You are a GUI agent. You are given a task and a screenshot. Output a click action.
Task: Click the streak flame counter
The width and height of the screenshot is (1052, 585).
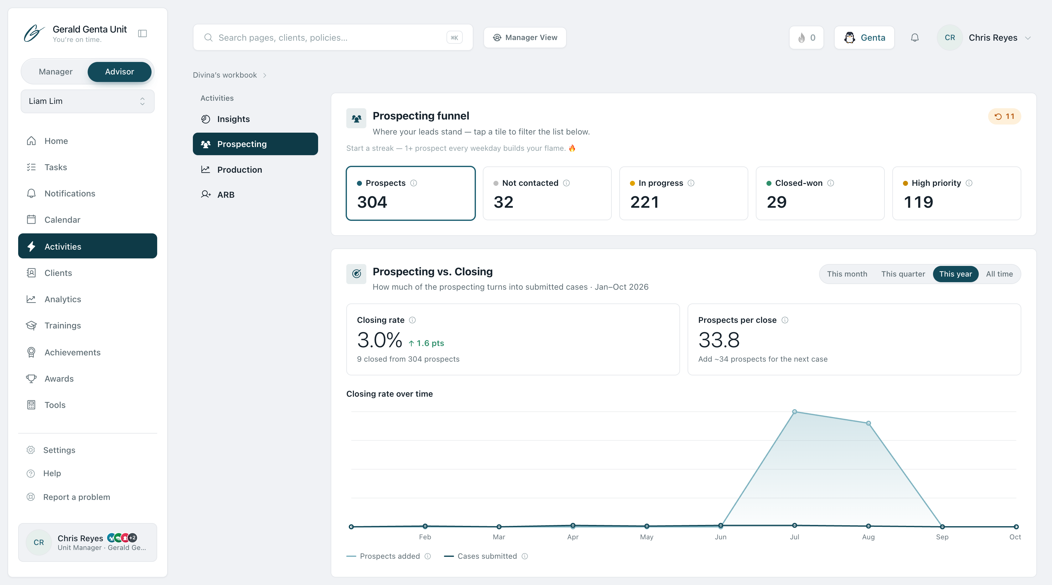pyautogui.click(x=806, y=38)
